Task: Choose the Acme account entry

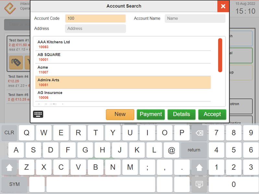Action: coord(123,70)
